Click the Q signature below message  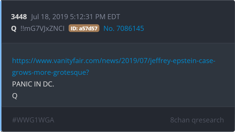(15, 96)
